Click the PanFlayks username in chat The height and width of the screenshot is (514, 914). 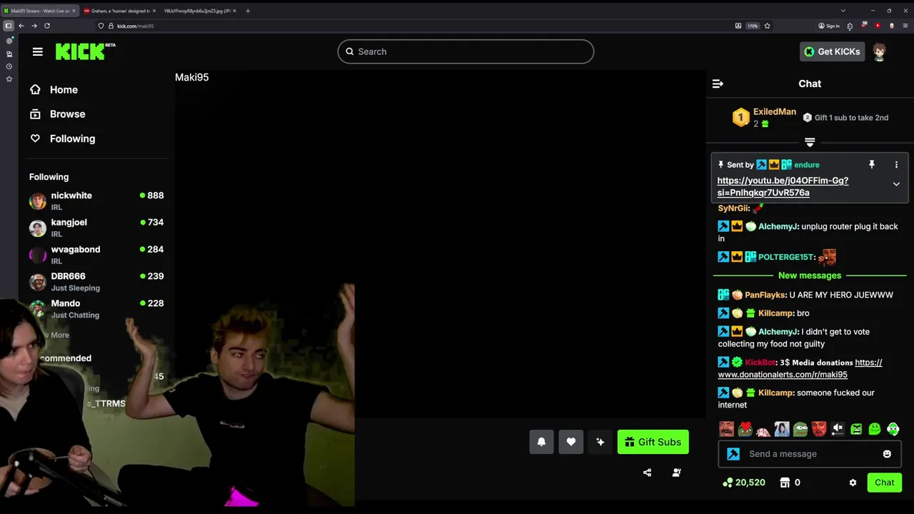(765, 295)
